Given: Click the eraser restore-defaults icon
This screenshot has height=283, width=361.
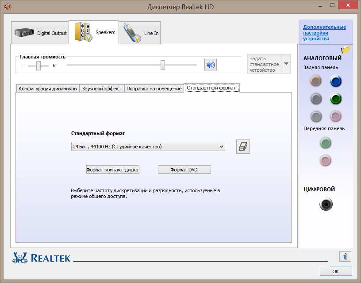Looking at the screenshot, I should pos(243,147).
